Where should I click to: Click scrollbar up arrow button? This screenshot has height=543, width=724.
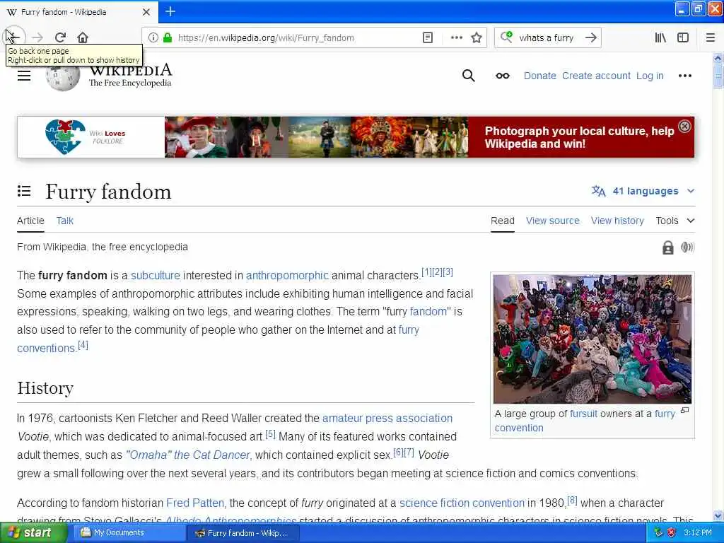[x=718, y=58]
